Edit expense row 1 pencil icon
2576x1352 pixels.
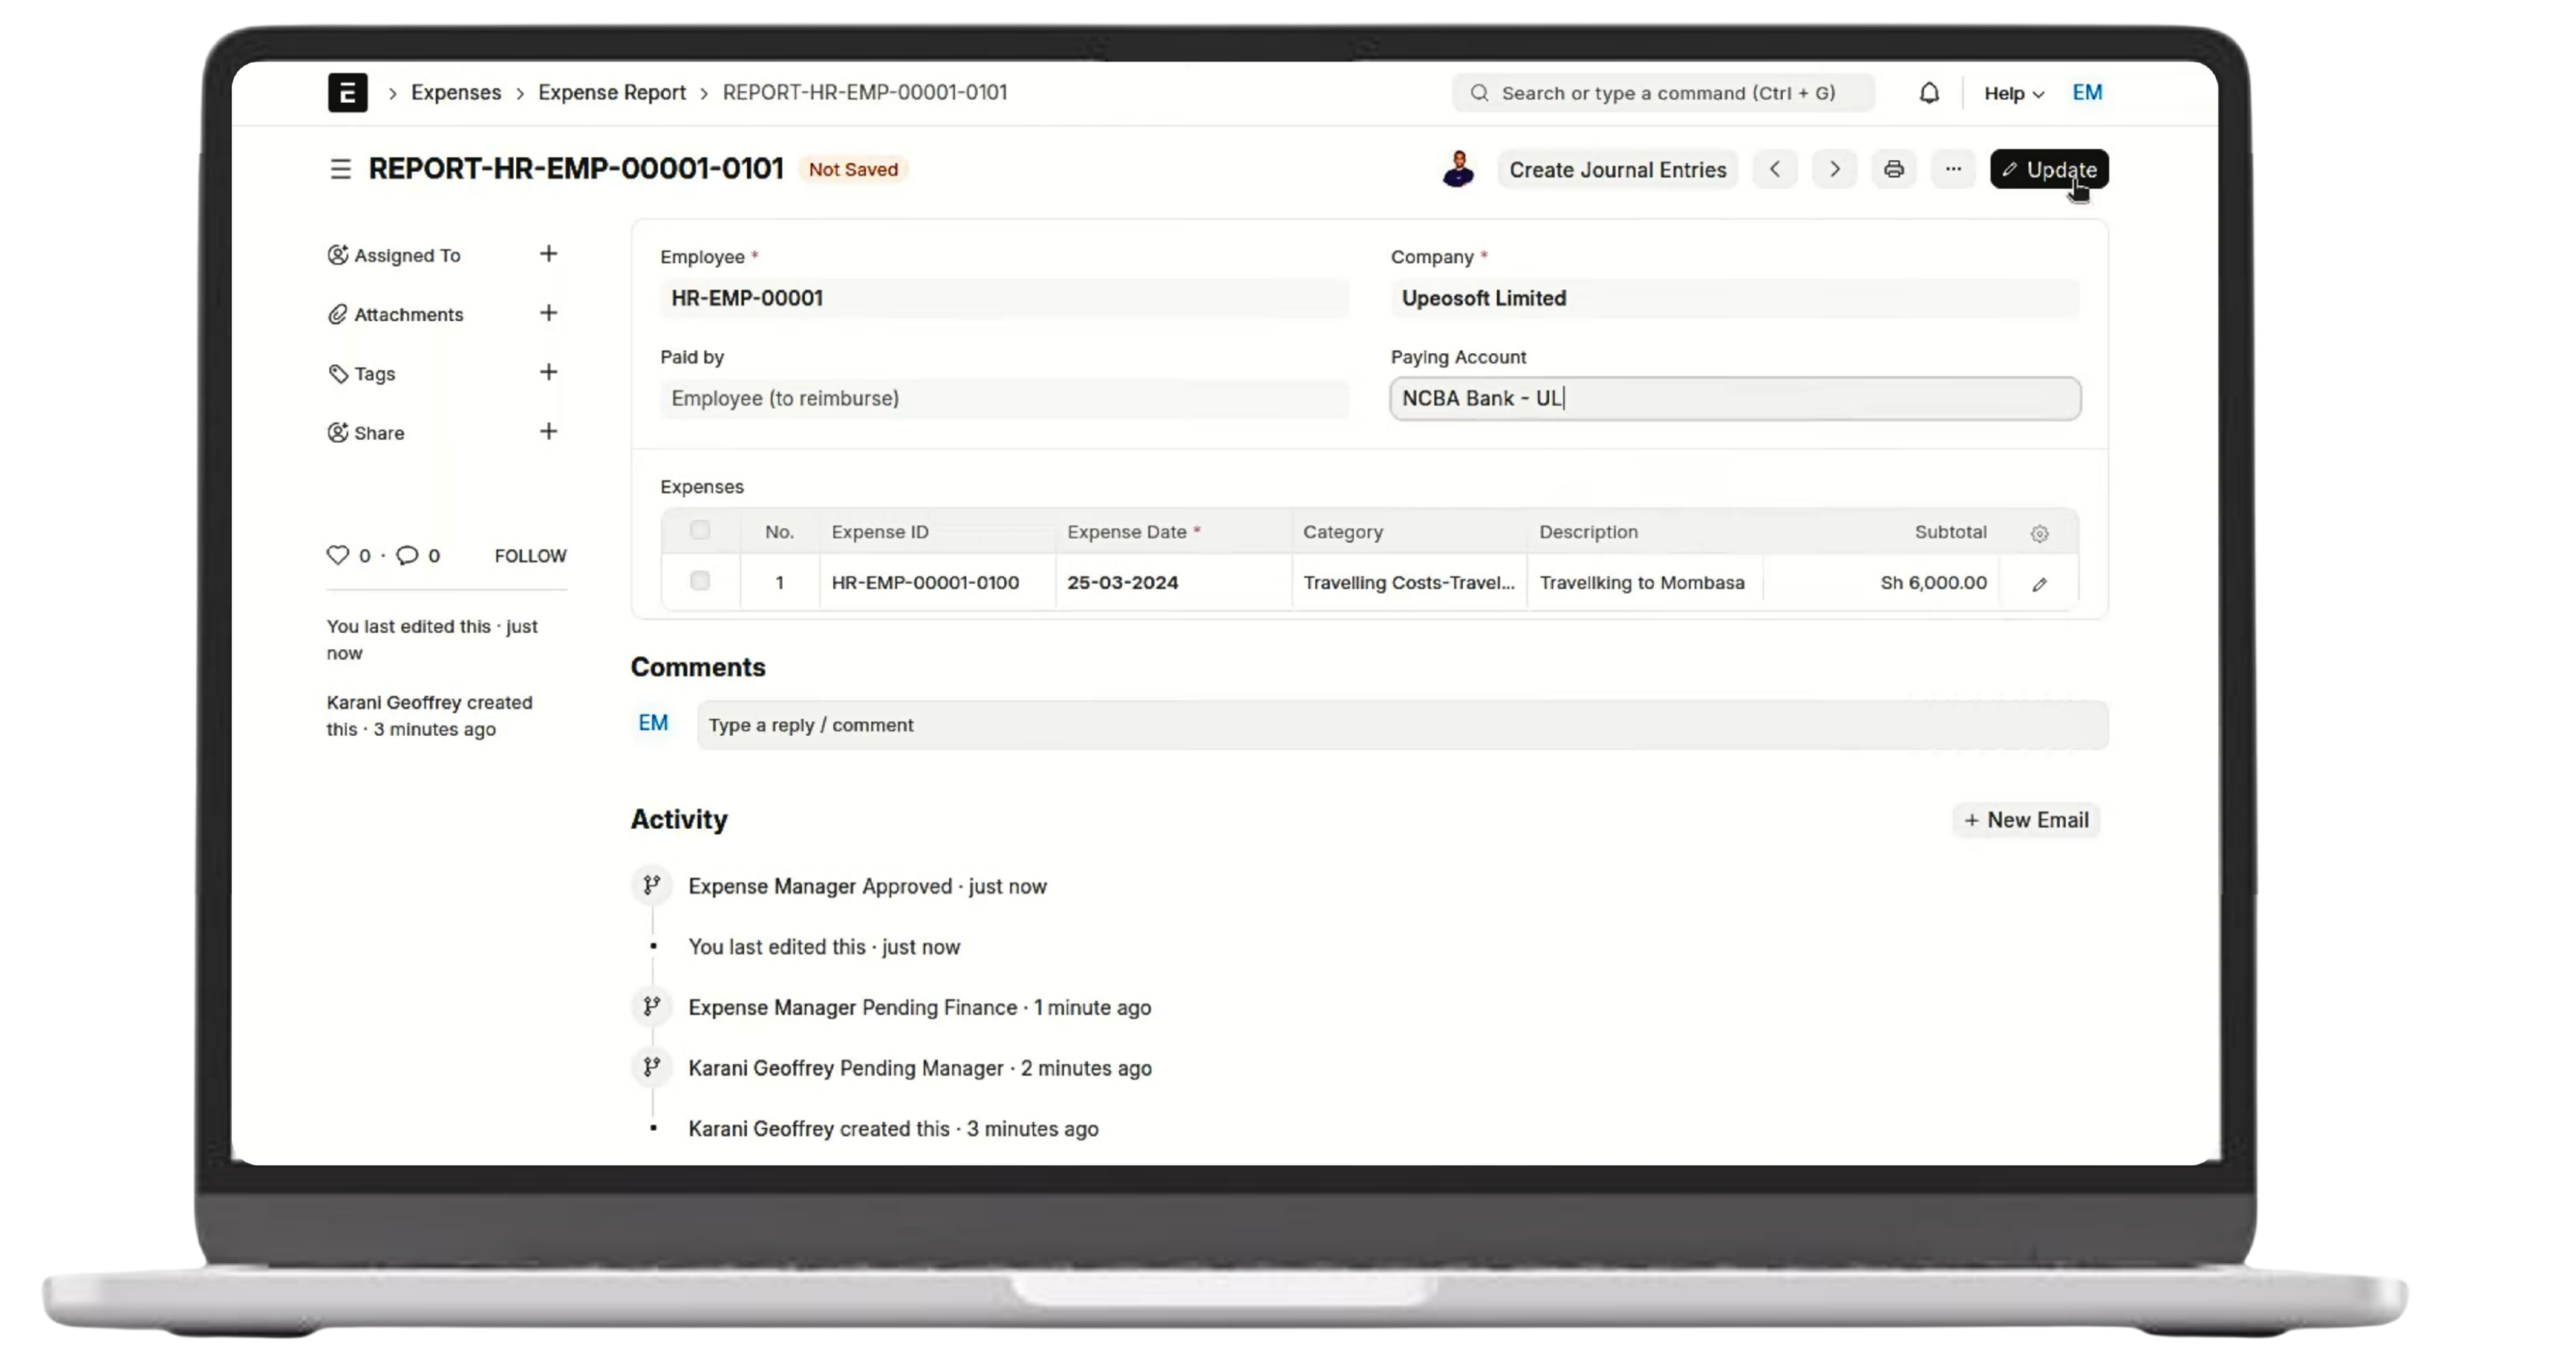2039,584
